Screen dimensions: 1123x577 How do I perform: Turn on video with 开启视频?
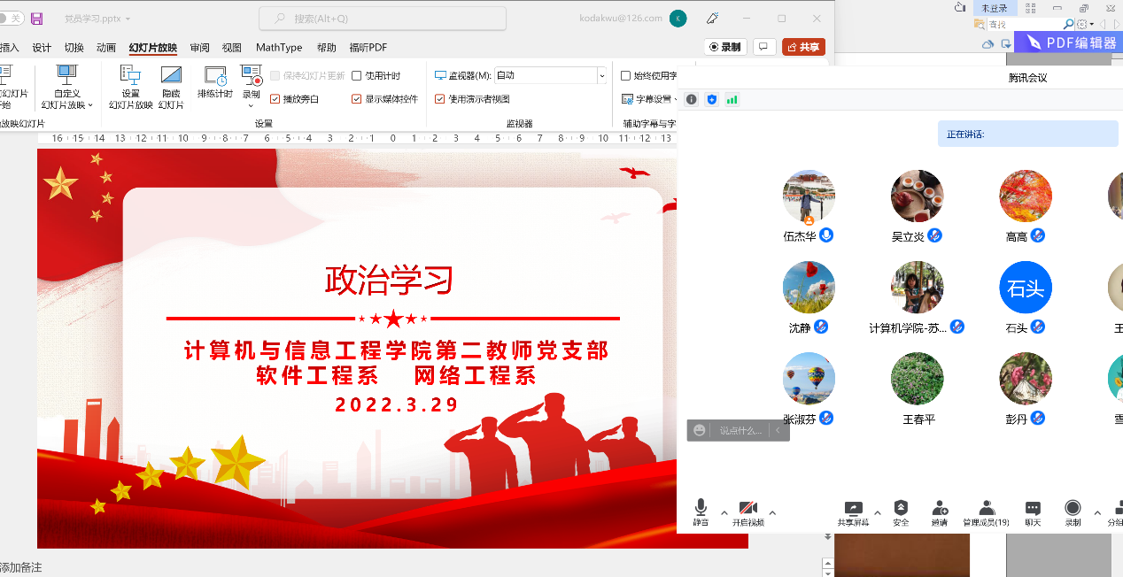pyautogui.click(x=747, y=508)
